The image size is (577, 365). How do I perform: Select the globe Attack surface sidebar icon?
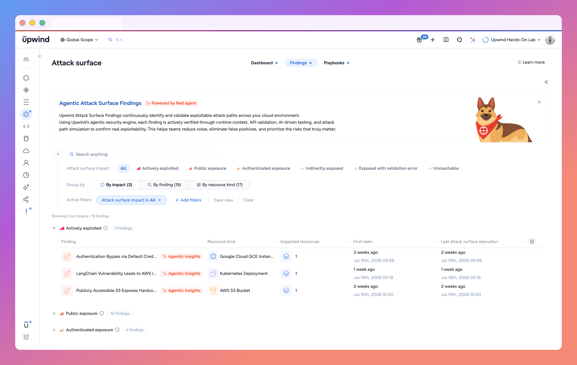click(x=26, y=114)
